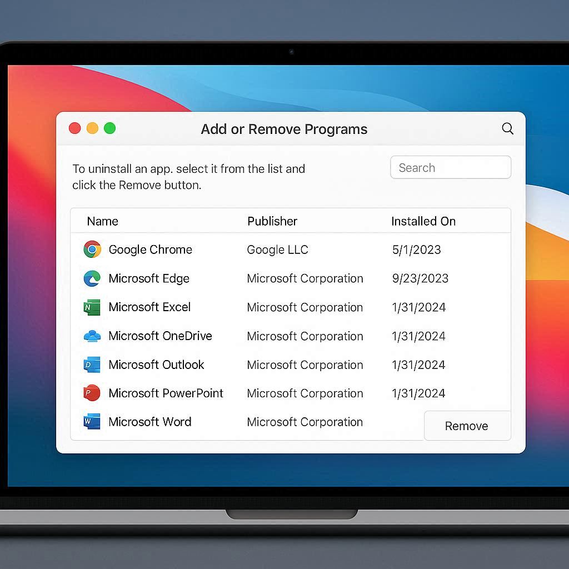Image resolution: width=569 pixels, height=569 pixels.
Task: Sort list by Name column header
Action: point(103,221)
